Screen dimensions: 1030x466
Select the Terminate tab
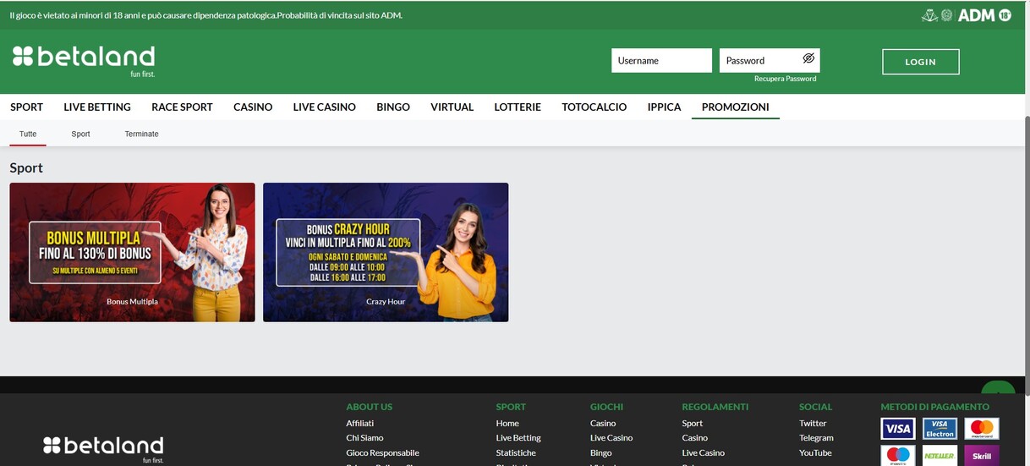point(141,134)
